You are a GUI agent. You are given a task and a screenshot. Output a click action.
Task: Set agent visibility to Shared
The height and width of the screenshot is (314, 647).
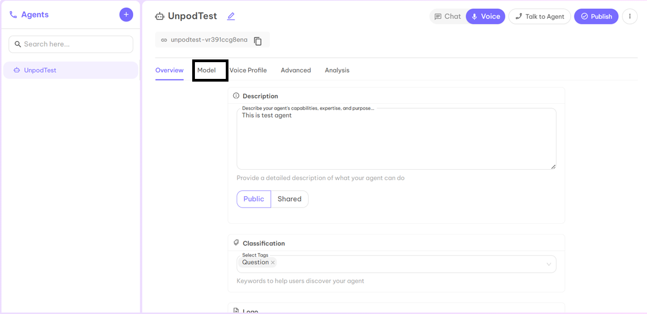pyautogui.click(x=290, y=199)
